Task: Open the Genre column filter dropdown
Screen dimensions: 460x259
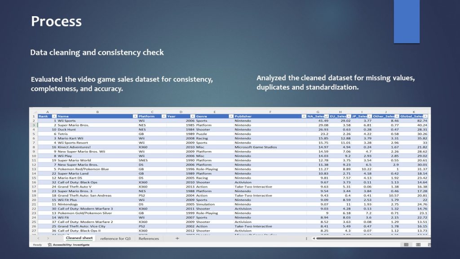Action: [x=230, y=116]
